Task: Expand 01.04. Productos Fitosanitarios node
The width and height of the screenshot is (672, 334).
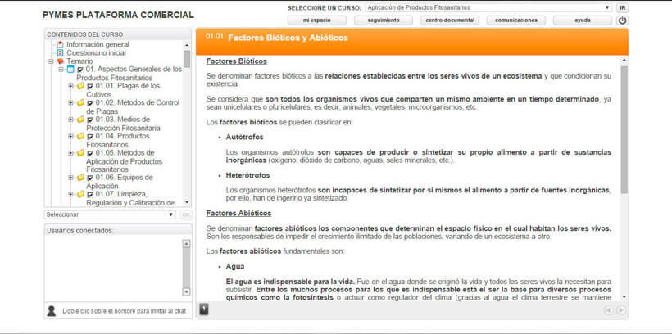Action: pos(70,136)
